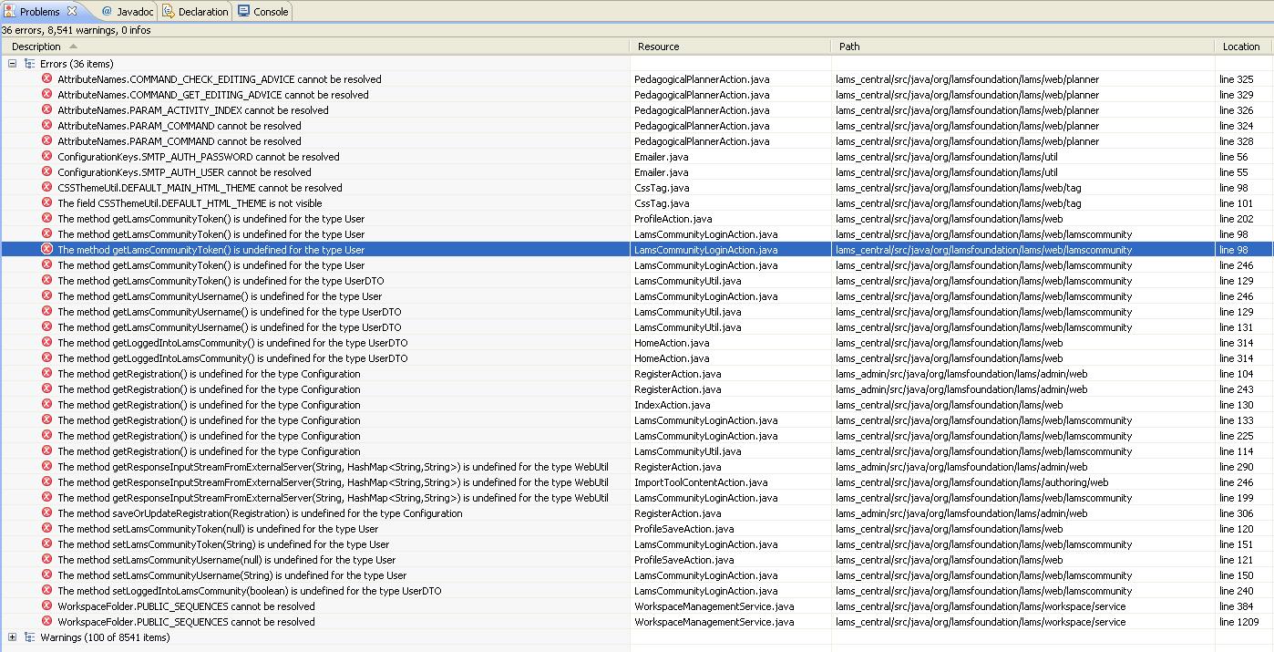Screen dimensions: 1274x652
Task: Click error icon for DEFAULT_MAIN_HTML_THEME entry
Action: coord(47,188)
